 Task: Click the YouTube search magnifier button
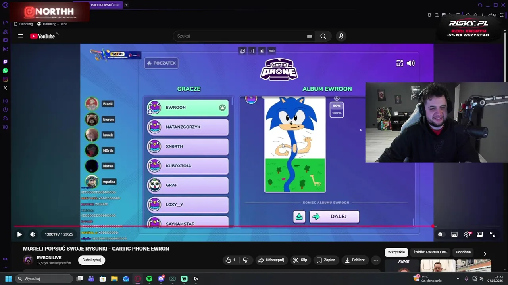pos(323,36)
